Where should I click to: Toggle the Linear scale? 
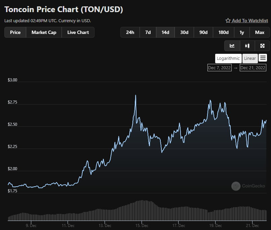pos(250,59)
